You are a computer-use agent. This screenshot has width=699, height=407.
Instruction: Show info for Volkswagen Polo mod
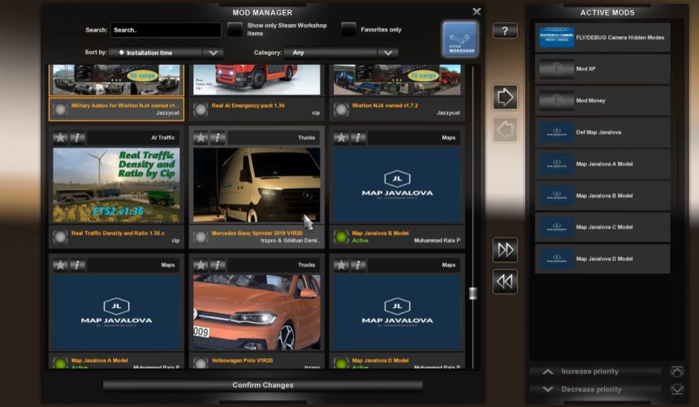pos(218,265)
